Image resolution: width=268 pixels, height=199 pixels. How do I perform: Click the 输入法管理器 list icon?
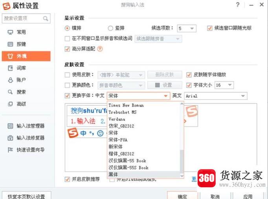tap(10, 126)
